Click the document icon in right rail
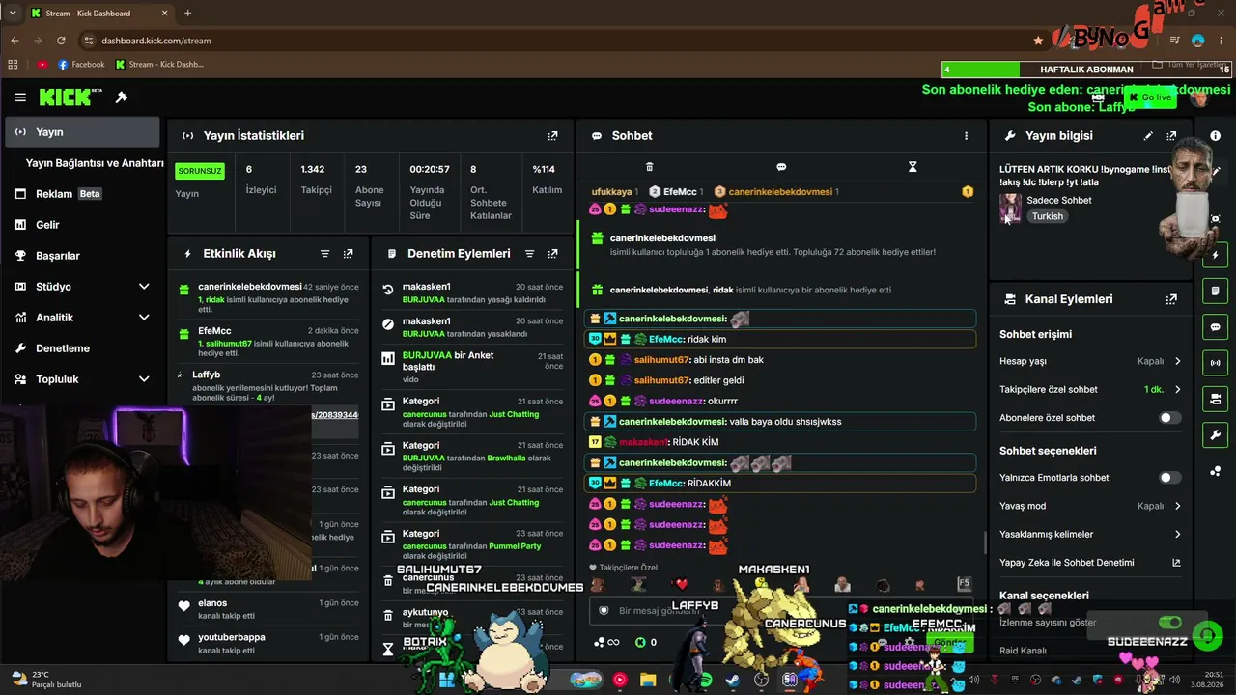The height and width of the screenshot is (695, 1236). [1215, 292]
